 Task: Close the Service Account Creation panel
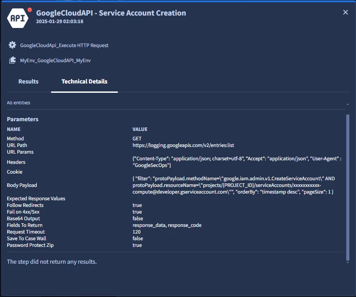(345, 12)
